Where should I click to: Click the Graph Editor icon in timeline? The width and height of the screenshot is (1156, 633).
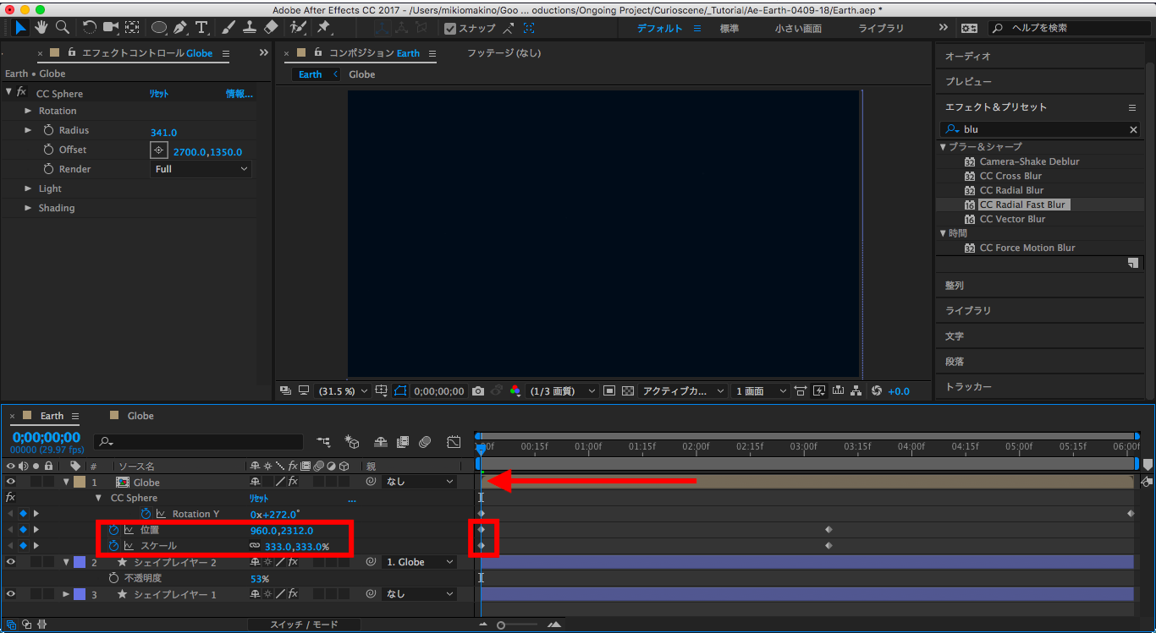[454, 441]
